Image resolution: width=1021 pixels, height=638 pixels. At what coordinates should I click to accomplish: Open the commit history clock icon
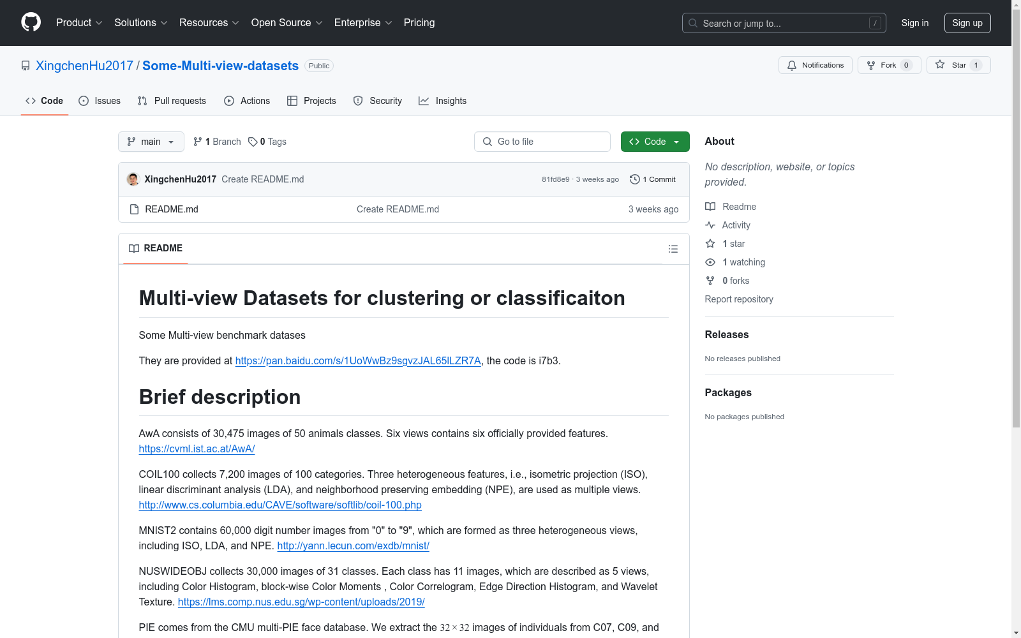[634, 179]
